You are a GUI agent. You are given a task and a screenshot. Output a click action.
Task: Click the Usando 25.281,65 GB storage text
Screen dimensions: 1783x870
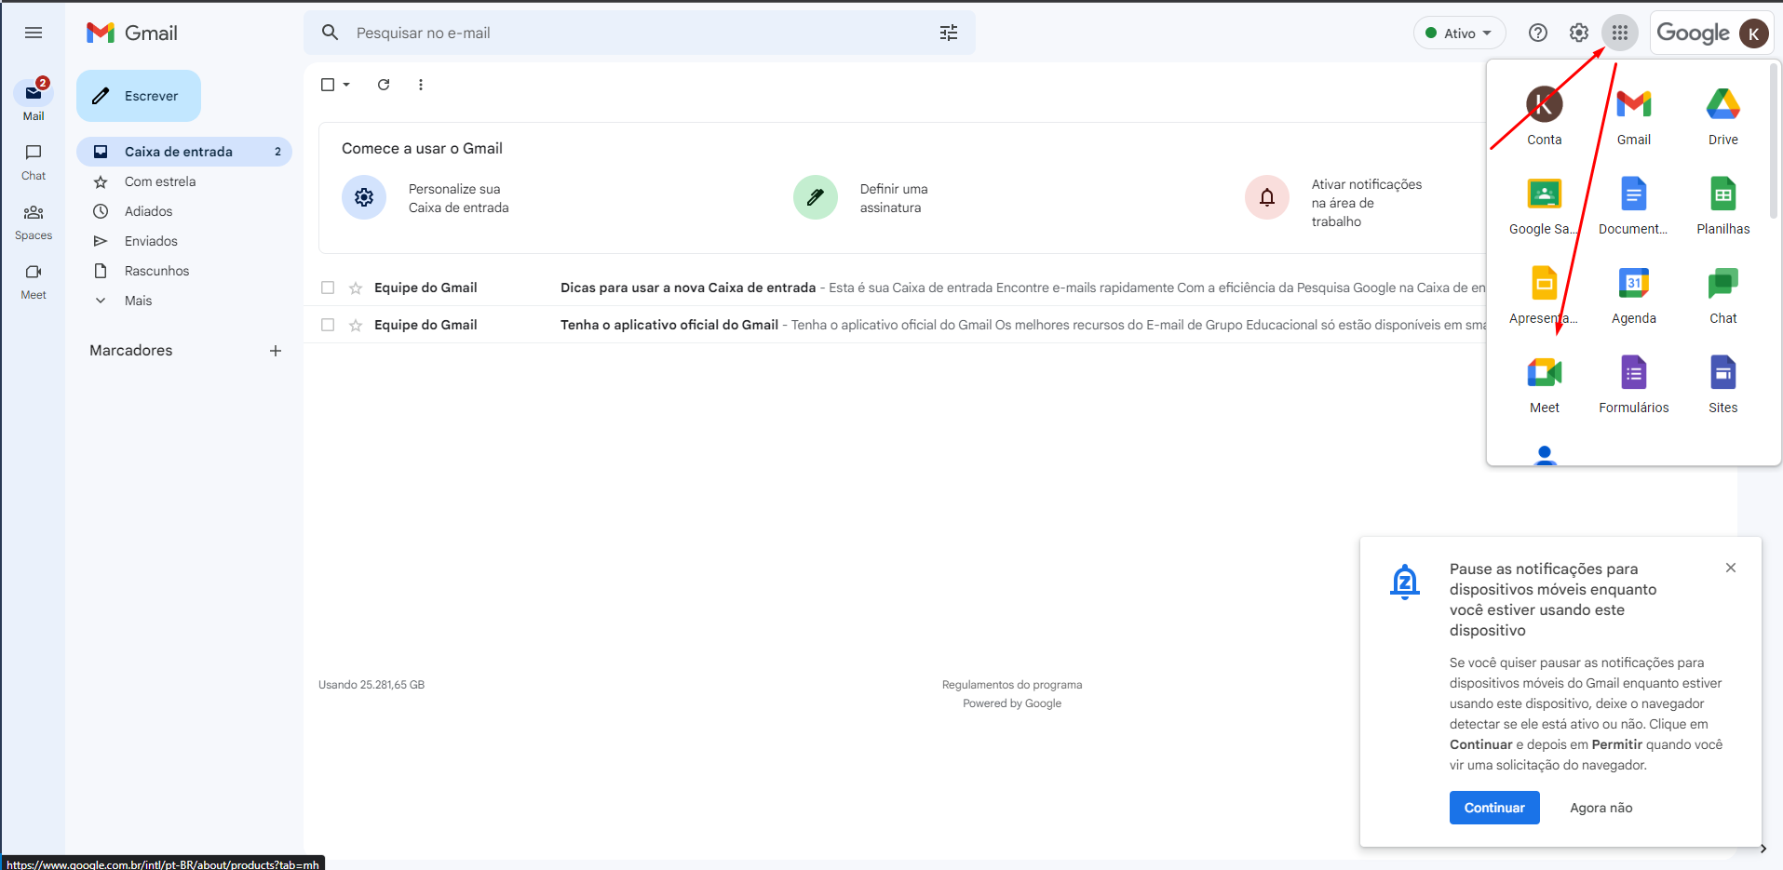pos(371,685)
